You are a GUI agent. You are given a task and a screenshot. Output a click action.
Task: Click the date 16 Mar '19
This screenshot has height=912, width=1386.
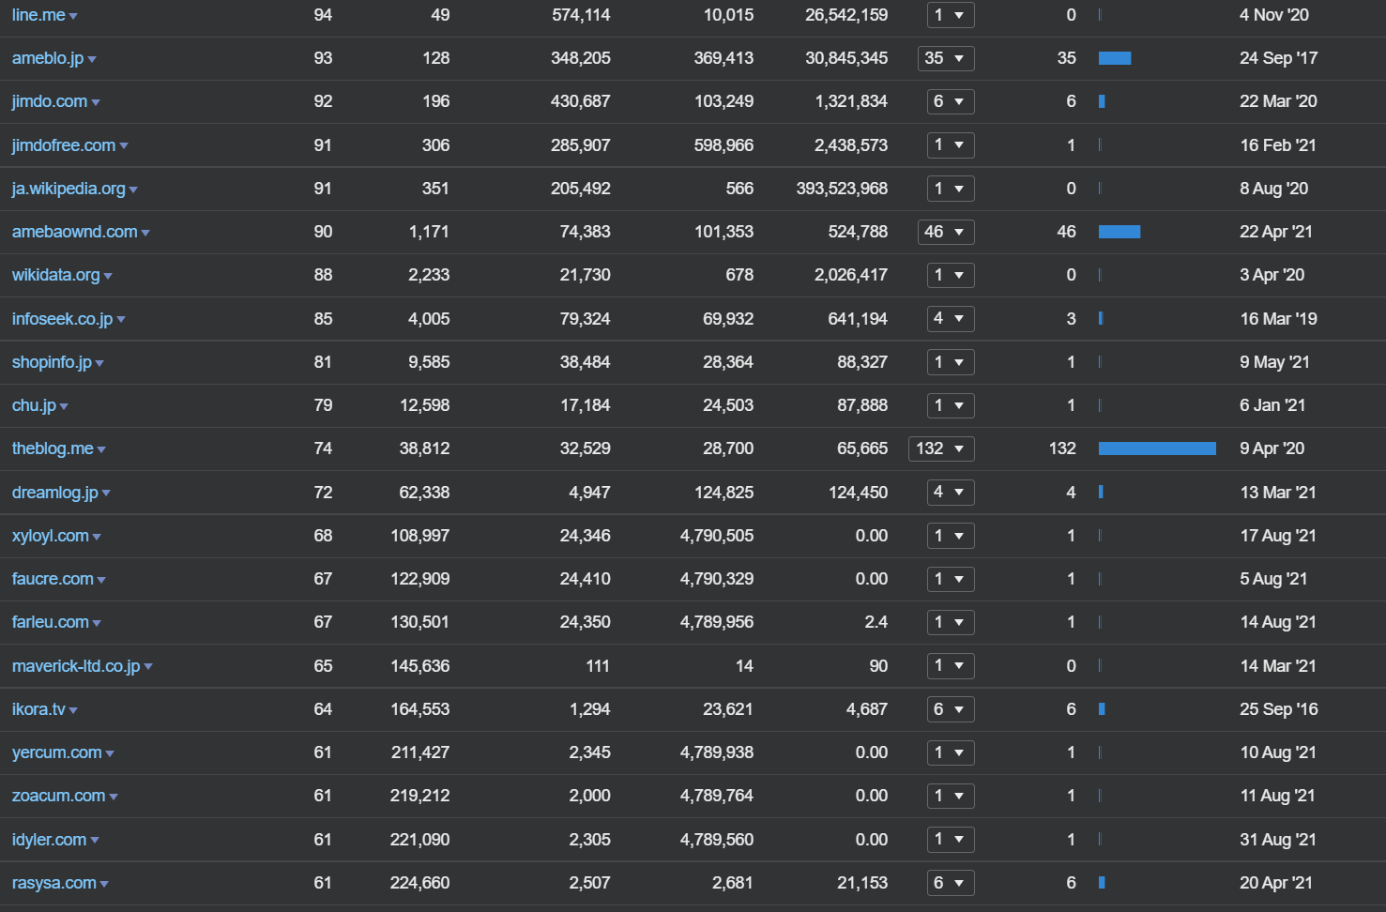(1278, 319)
